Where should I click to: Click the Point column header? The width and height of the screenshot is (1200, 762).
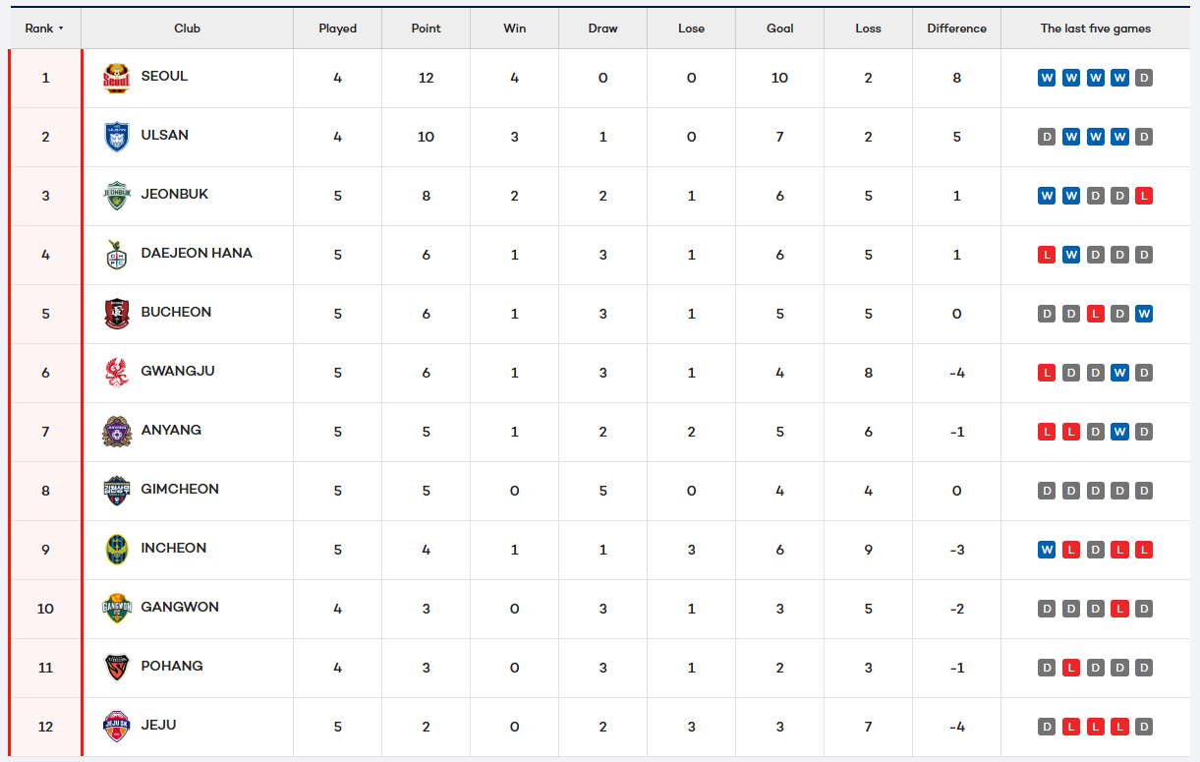coord(426,29)
